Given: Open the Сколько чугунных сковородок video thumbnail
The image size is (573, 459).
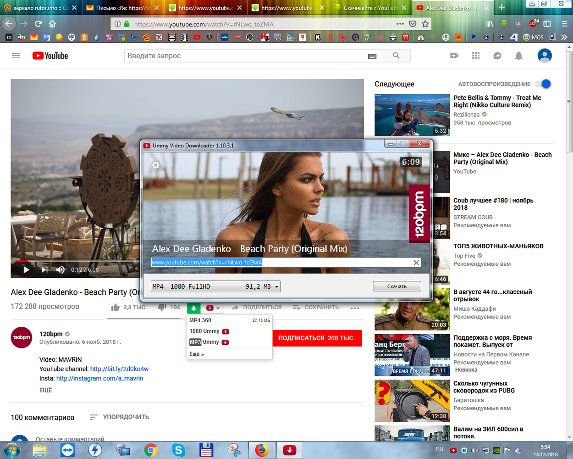Looking at the screenshot, I should pyautogui.click(x=412, y=401).
